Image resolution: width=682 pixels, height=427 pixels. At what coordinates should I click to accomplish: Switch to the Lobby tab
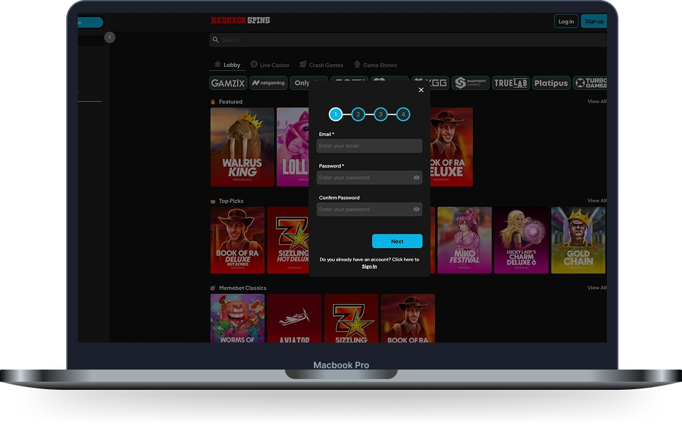pos(227,65)
